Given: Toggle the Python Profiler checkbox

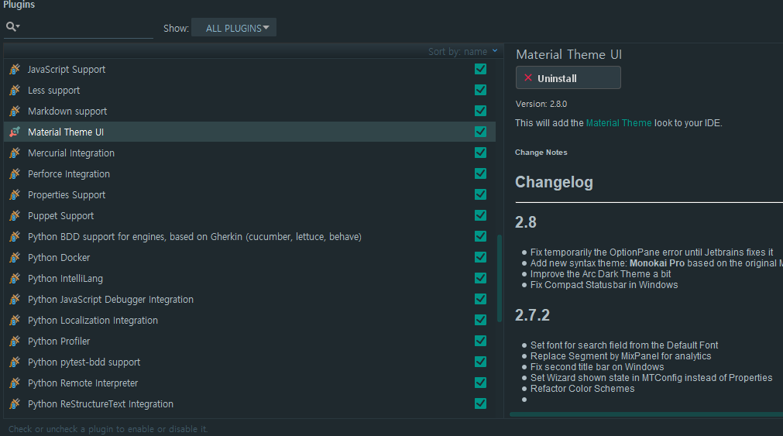Looking at the screenshot, I should click(x=480, y=341).
